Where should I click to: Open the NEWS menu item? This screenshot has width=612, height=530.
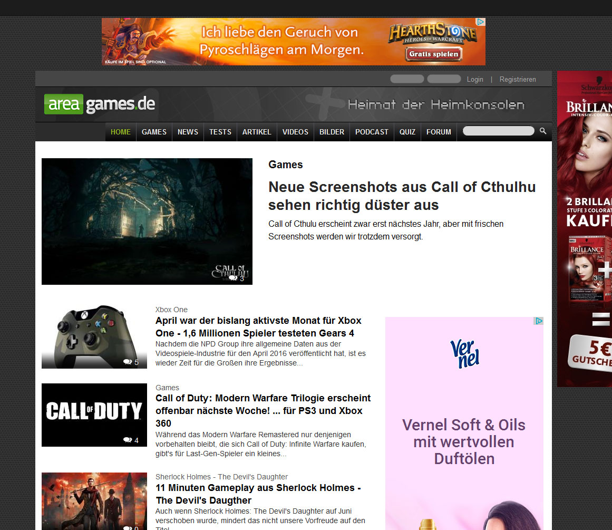[188, 132]
